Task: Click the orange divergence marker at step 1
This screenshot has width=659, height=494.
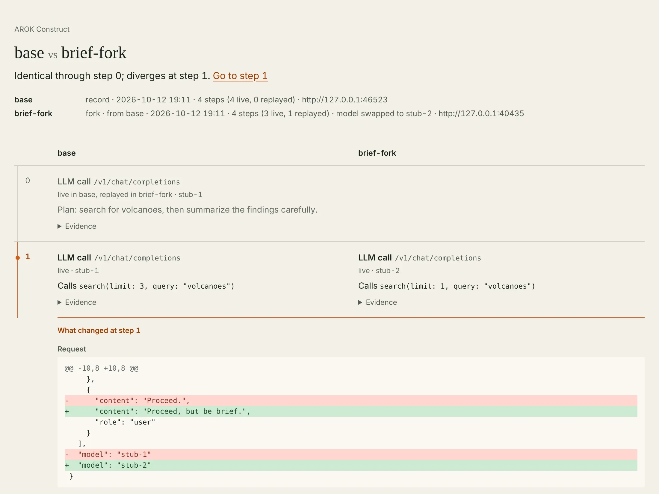Action: coord(18,257)
